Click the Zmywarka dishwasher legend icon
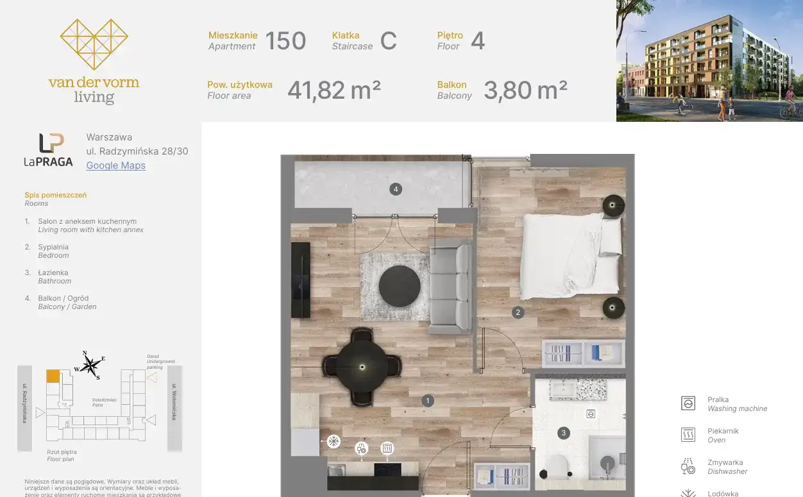 point(688,466)
